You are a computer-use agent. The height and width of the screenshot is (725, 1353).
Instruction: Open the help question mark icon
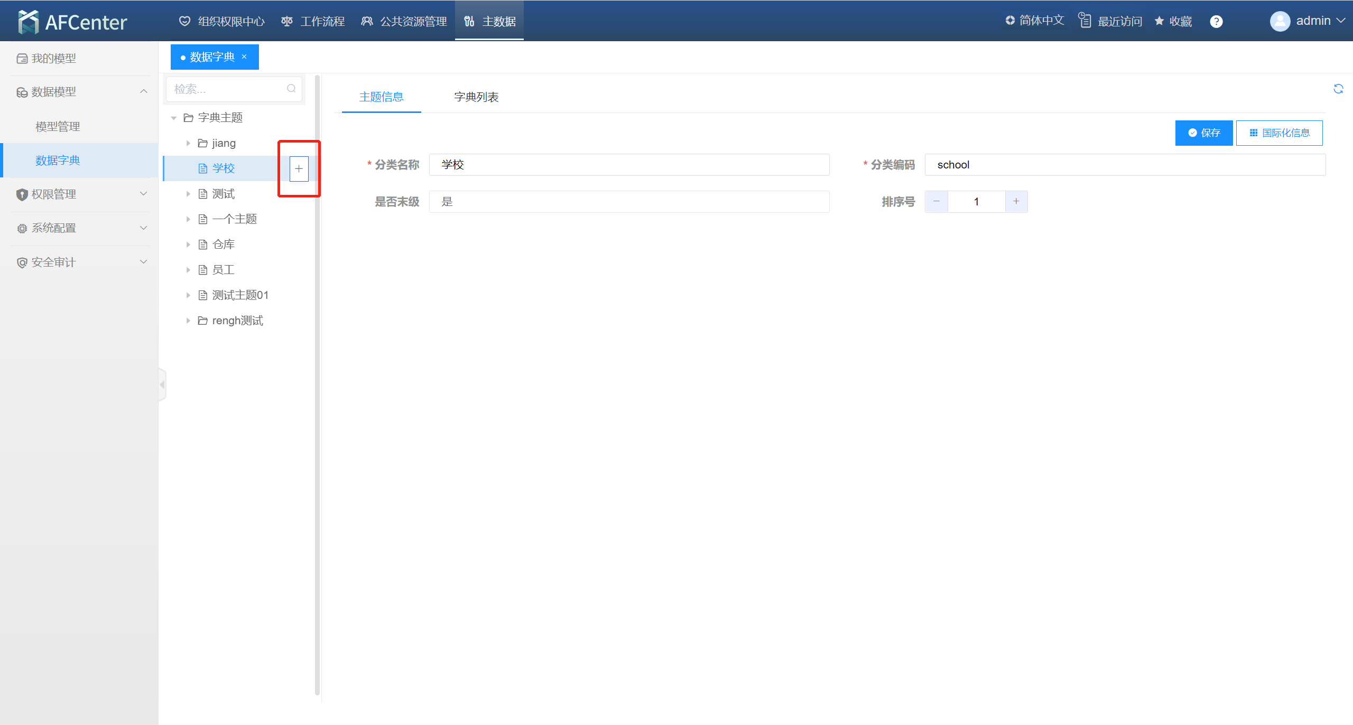[1216, 22]
